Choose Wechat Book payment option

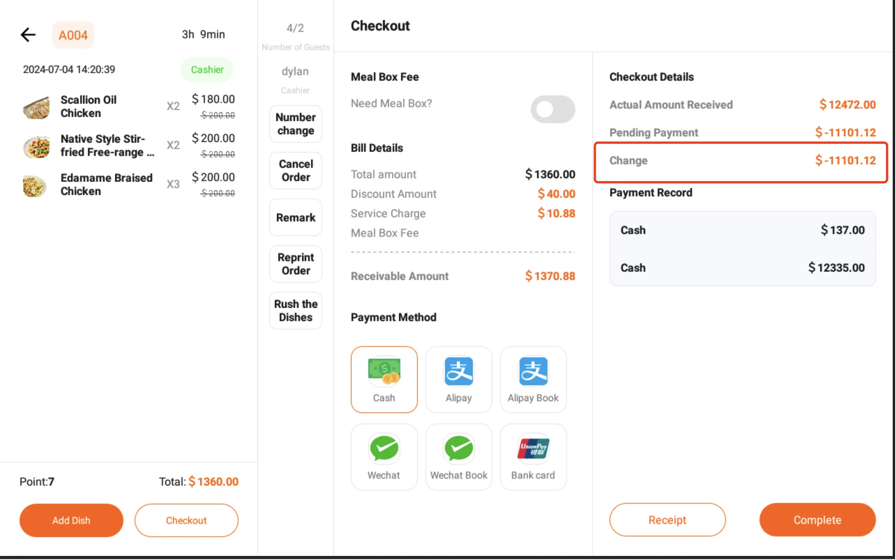[459, 457]
